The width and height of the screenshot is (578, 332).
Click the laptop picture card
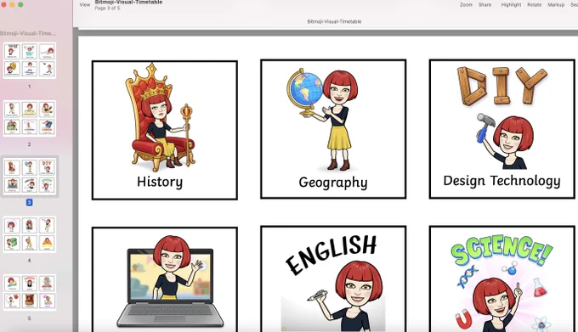click(x=164, y=279)
